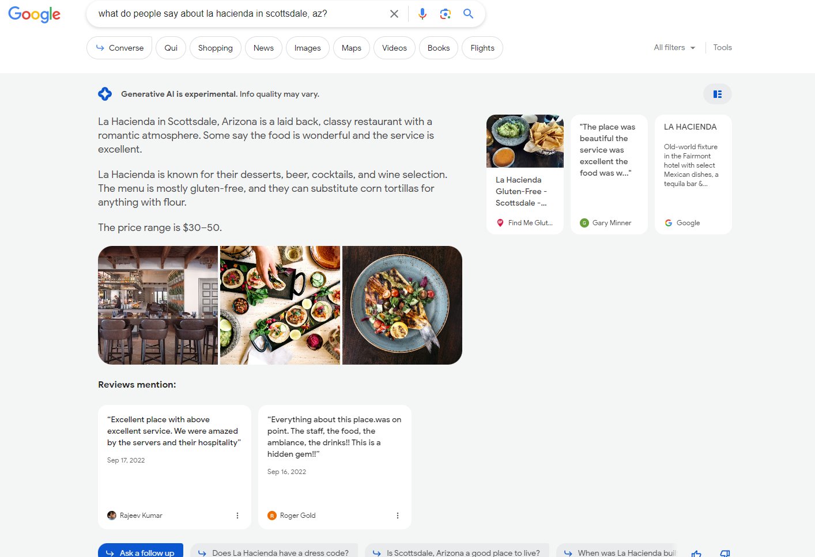The width and height of the screenshot is (815, 557).
Task: Start voice search with microphone
Action: [422, 14]
